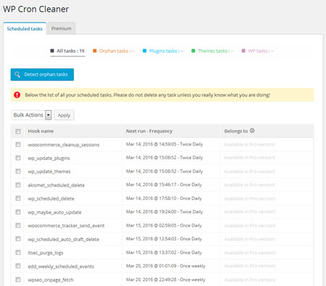326x286 pixels.
Task: Switch to the Premium tab
Action: click(62, 28)
